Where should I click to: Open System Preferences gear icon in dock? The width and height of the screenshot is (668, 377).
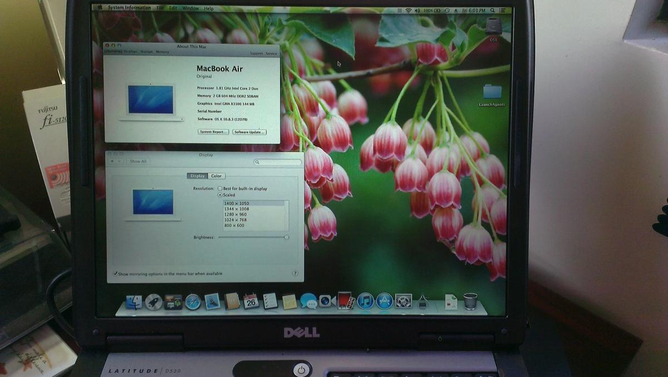click(x=403, y=301)
